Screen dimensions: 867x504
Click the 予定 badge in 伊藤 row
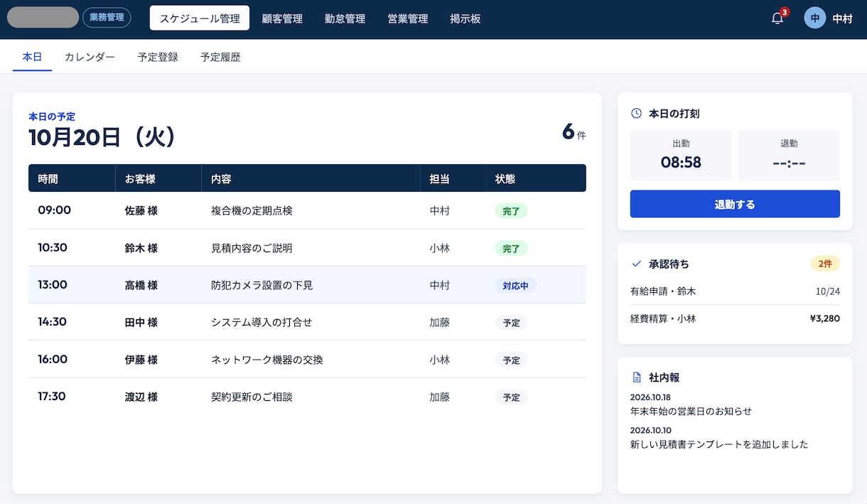(x=512, y=360)
